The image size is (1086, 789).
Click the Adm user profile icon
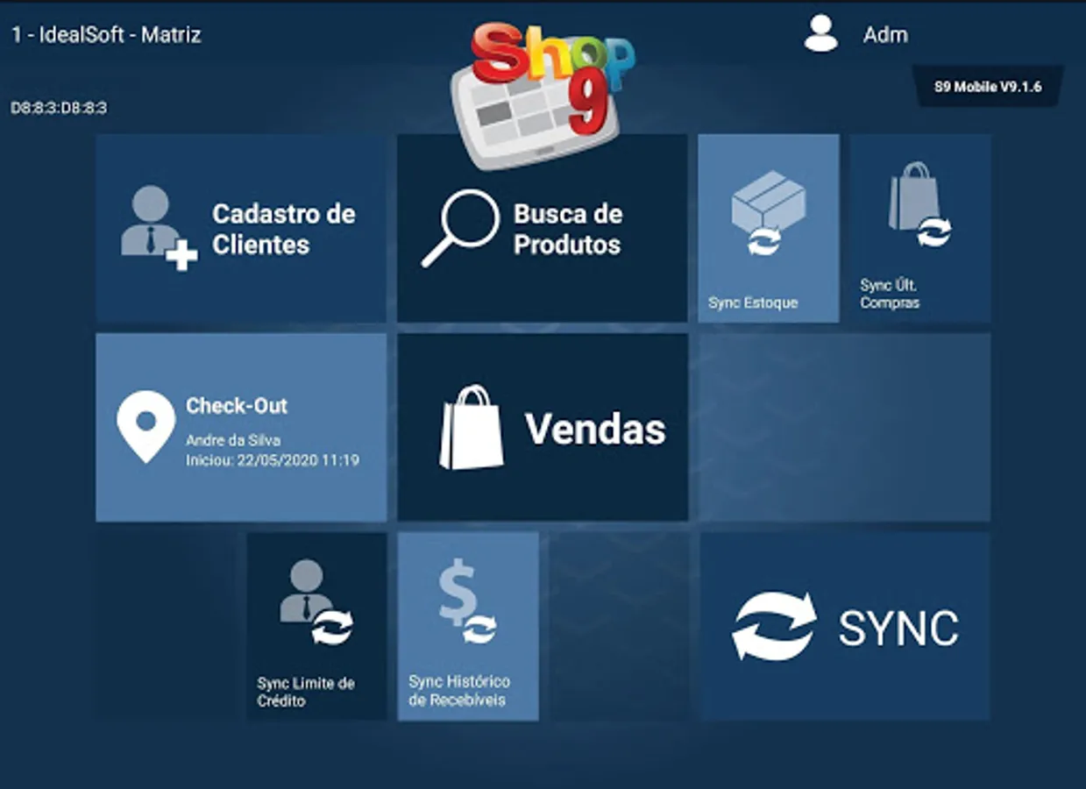tap(821, 34)
